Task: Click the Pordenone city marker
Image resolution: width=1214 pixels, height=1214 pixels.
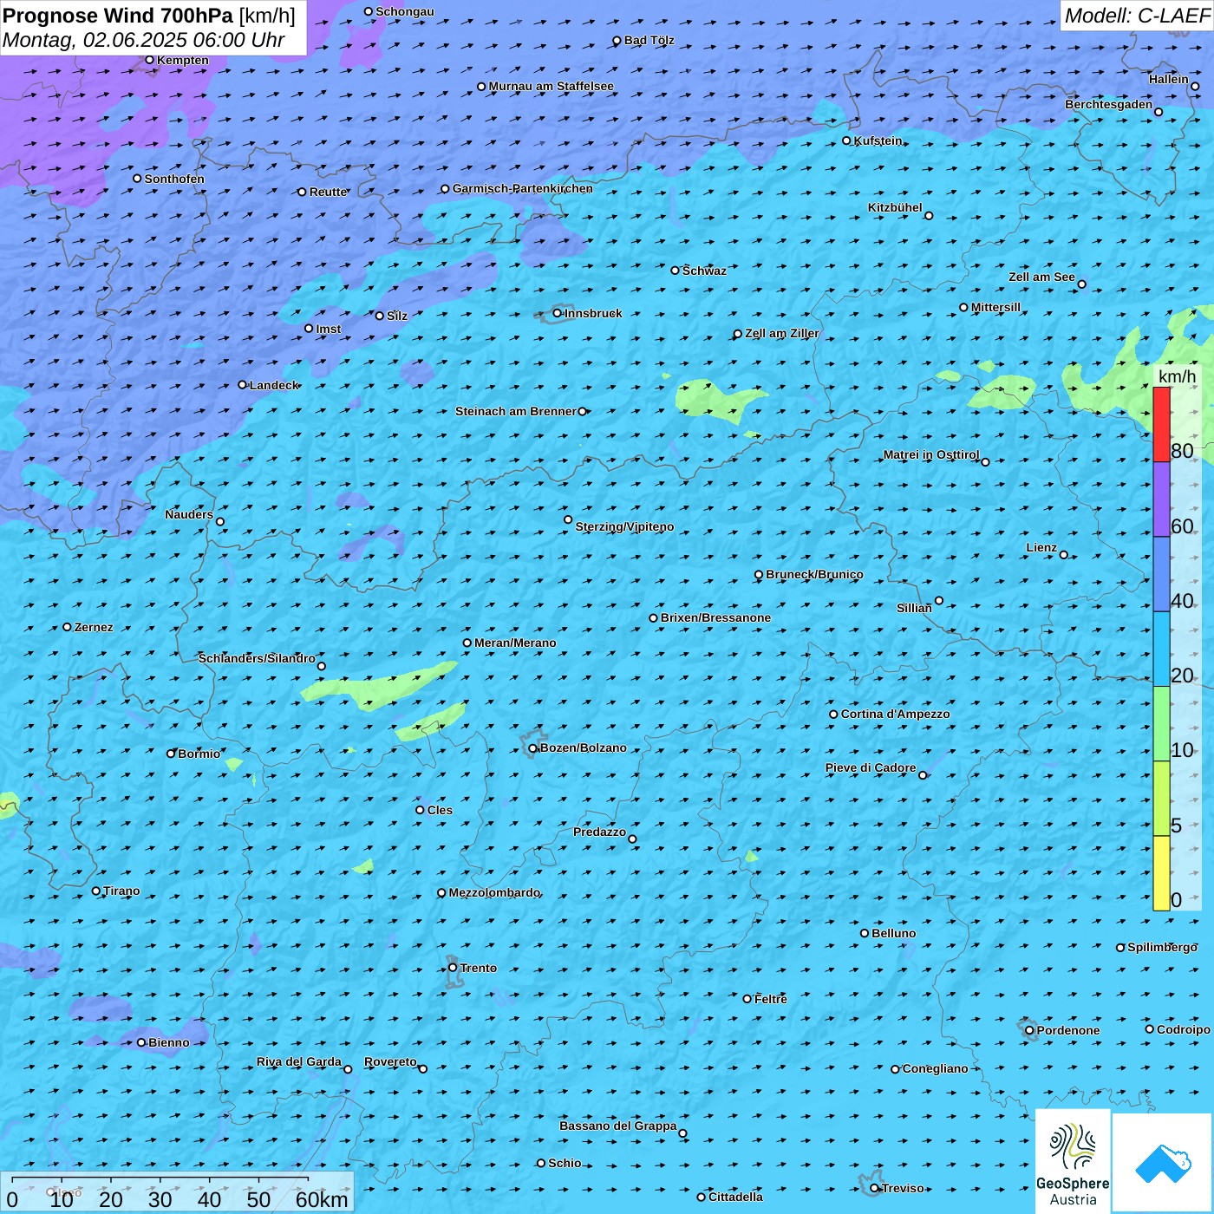Action: [1030, 1030]
